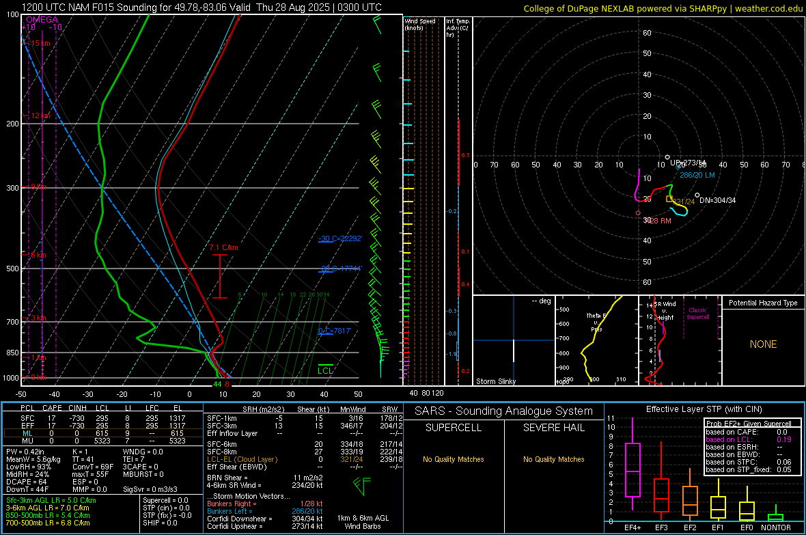Click the 0 C=7817' freezing level label

[335, 331]
